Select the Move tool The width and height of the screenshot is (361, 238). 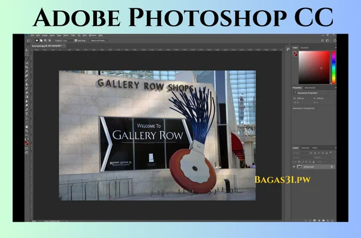[x=26, y=50]
